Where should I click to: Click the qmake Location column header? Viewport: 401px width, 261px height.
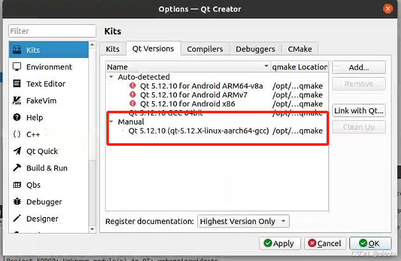[299, 67]
